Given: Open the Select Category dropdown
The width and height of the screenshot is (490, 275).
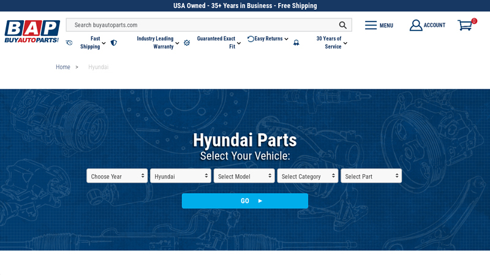Looking at the screenshot, I should (307, 176).
